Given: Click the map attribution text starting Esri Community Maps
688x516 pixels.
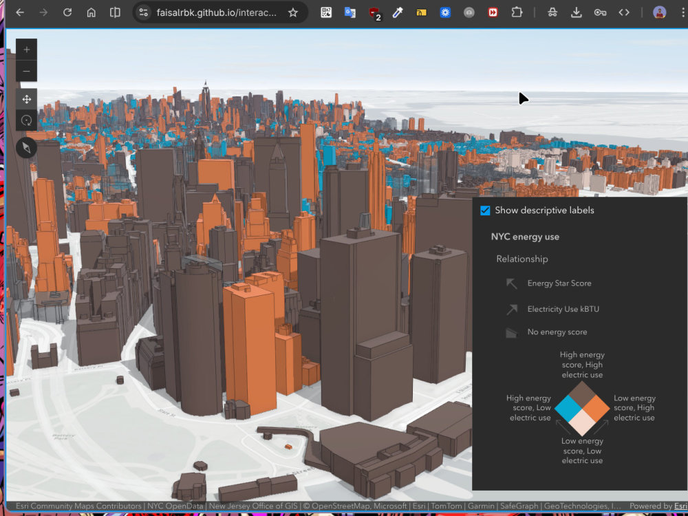Looking at the screenshot, I should click(x=318, y=506).
